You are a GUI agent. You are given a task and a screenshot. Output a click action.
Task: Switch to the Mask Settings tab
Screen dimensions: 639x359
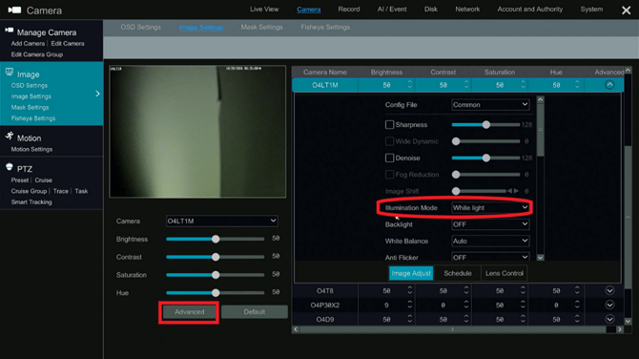tap(261, 27)
